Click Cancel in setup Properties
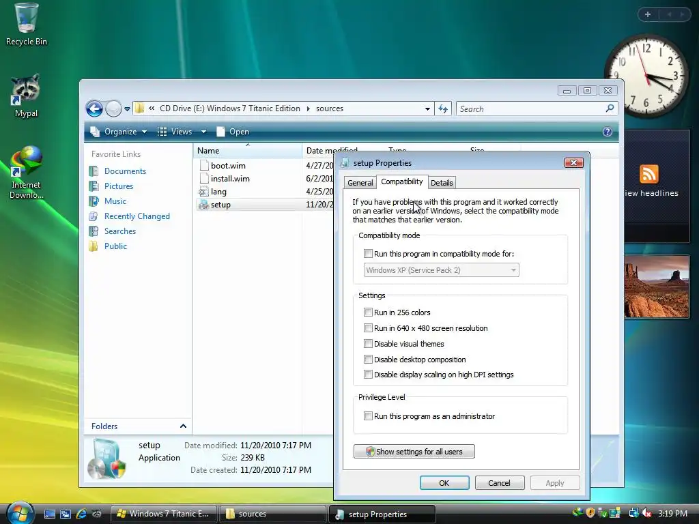 [499, 483]
